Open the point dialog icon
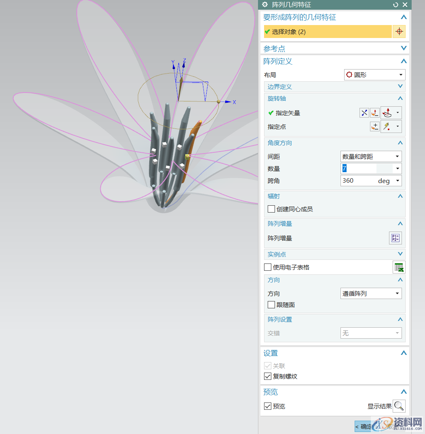The width and height of the screenshot is (425, 434). click(375, 127)
